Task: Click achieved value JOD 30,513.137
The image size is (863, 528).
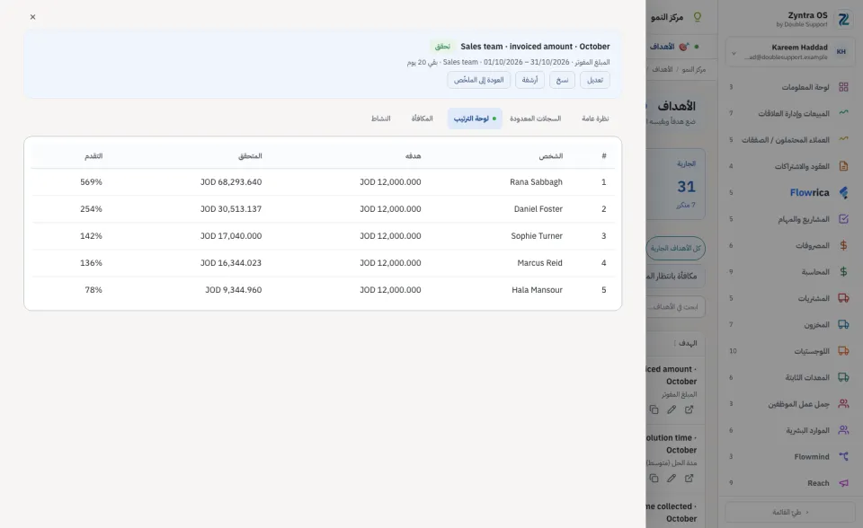Action: click(x=231, y=209)
